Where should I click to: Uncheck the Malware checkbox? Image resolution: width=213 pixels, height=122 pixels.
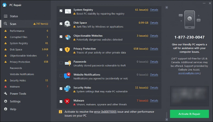pos(61,102)
